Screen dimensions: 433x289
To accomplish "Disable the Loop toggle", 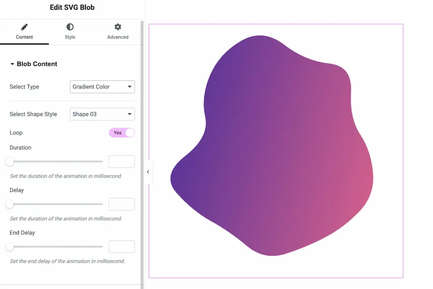I will [121, 133].
